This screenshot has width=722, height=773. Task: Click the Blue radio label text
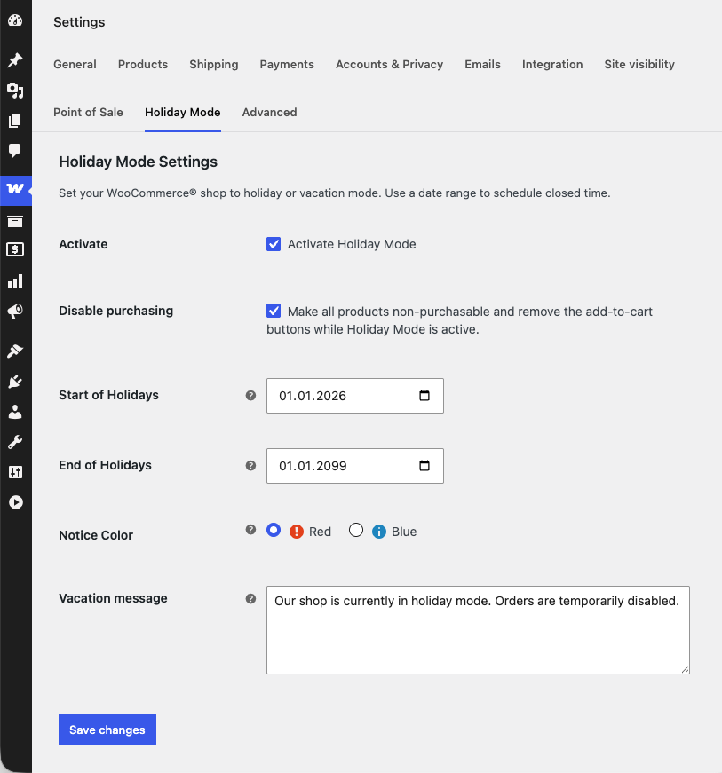click(x=404, y=532)
